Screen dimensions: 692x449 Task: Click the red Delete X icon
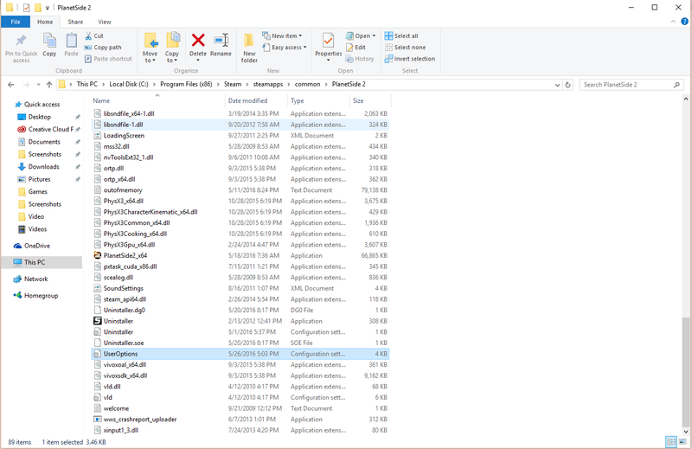(198, 40)
